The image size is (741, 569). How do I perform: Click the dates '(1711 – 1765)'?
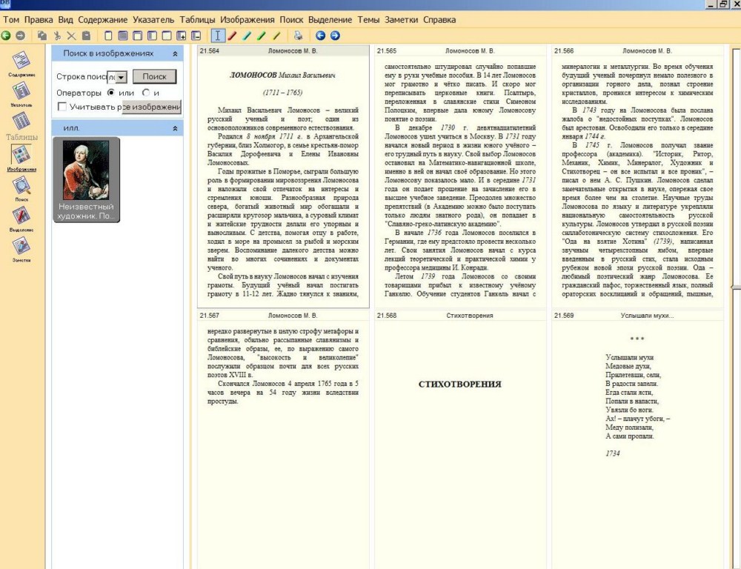tap(282, 93)
